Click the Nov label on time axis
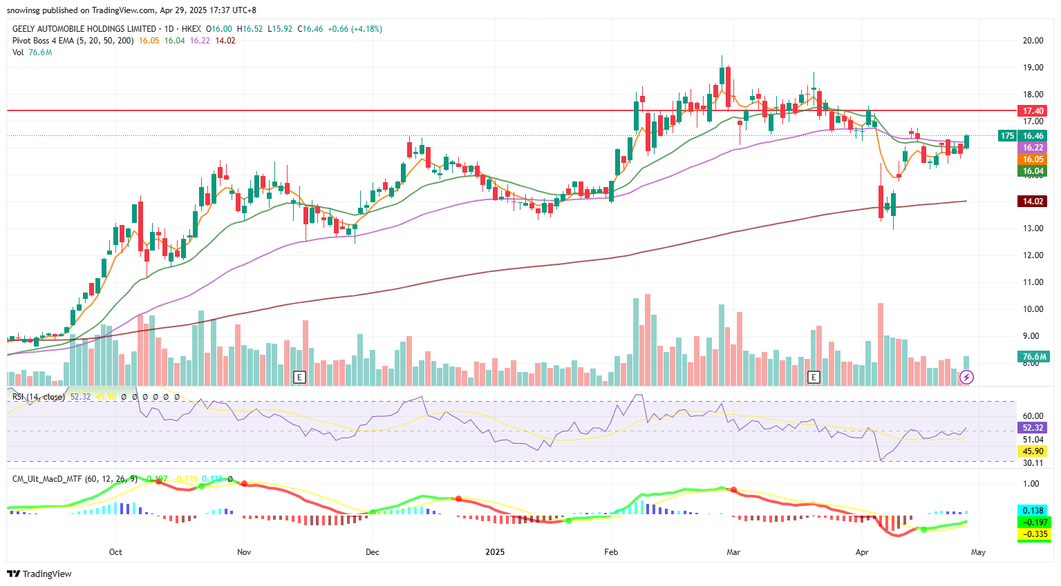Screen dimensions: 1061x586 (243, 552)
